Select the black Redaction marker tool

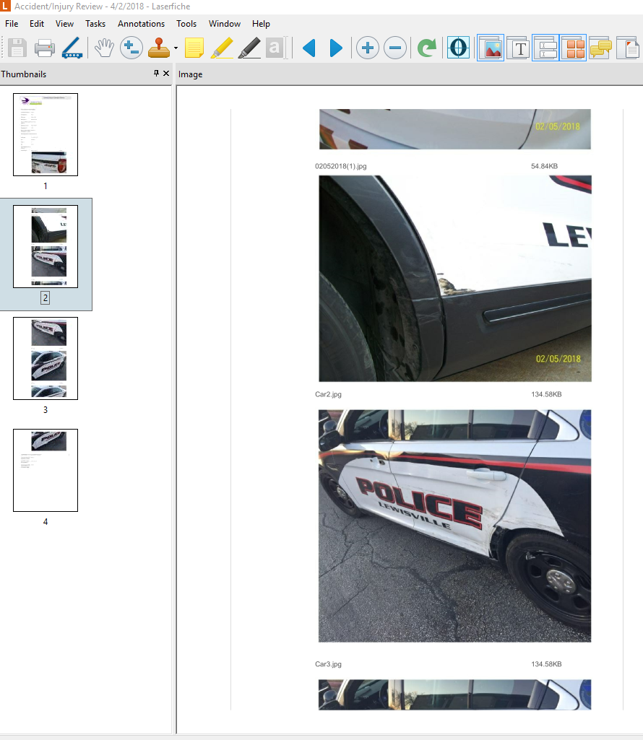point(249,48)
